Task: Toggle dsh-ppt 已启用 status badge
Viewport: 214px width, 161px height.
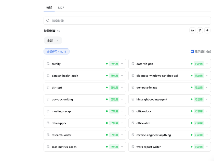Action: pyautogui.click(x=114, y=87)
